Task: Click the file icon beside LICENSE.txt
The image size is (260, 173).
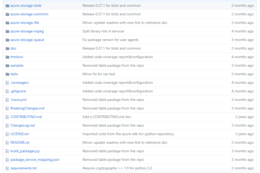Action: coord(7,134)
